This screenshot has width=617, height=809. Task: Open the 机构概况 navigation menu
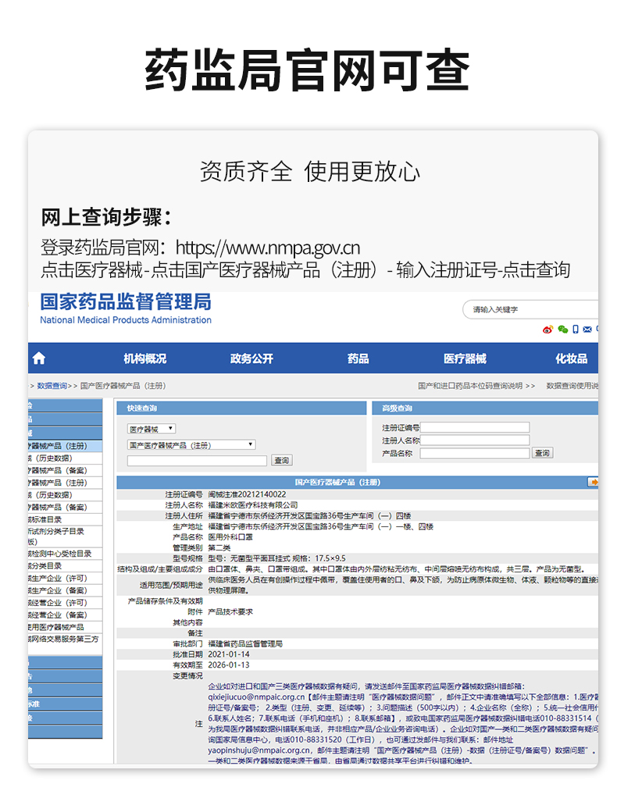pyautogui.click(x=145, y=358)
